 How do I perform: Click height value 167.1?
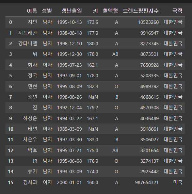(93, 118)
